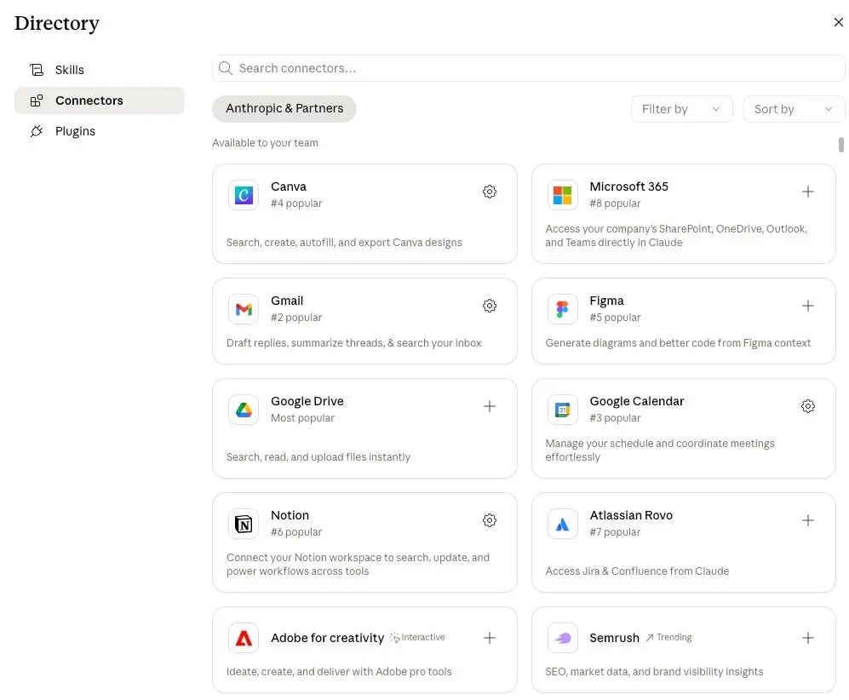
Task: Click the Connectors sidebar icon
Action: 37,100
